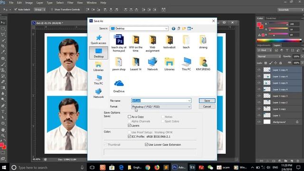
Task: Toggle the Auto-Select checkbox in options bar
Action: 16,9
